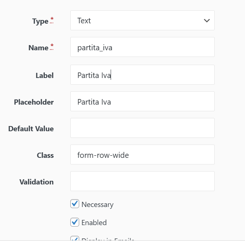Focus the empty Validation input
245x241 pixels.
[142, 181]
